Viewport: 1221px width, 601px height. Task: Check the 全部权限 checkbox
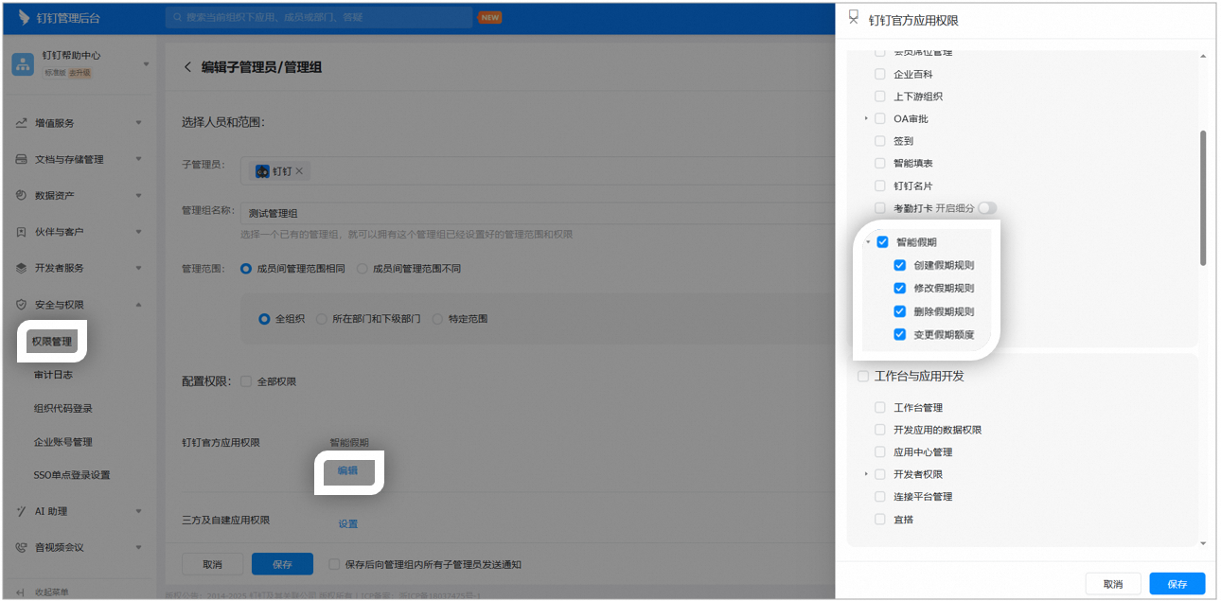click(246, 381)
